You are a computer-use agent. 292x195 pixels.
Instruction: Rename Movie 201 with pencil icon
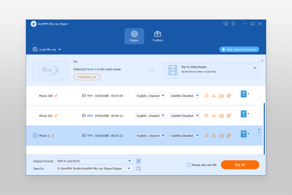(x=56, y=116)
